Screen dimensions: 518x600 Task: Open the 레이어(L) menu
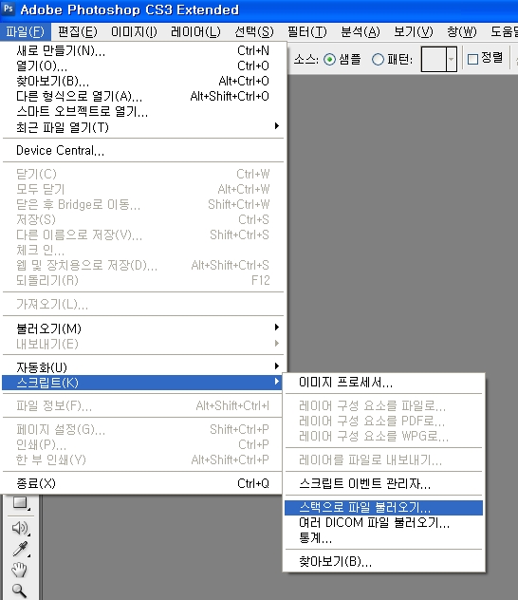pos(195,31)
